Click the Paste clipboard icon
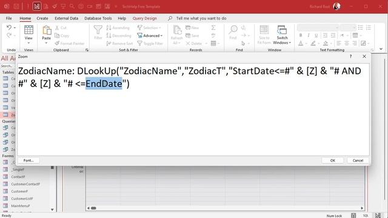Viewport: 388px width, 218px height. [46, 30]
